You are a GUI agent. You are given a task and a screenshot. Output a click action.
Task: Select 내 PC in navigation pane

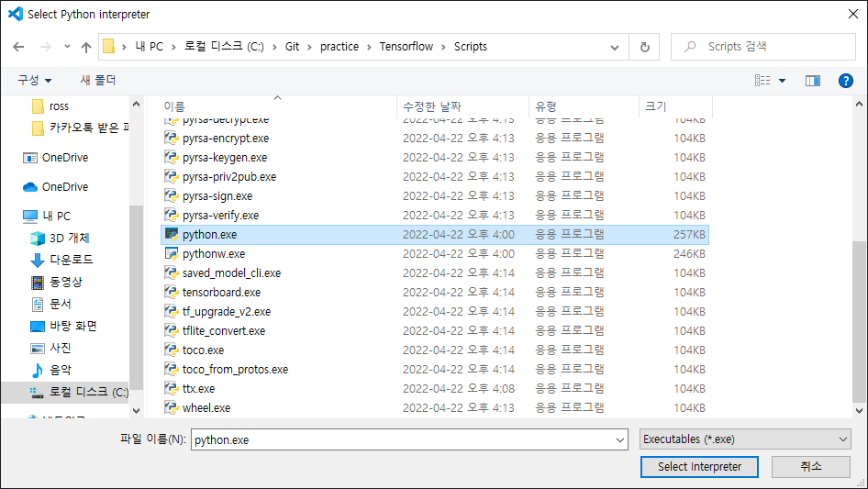(47, 216)
